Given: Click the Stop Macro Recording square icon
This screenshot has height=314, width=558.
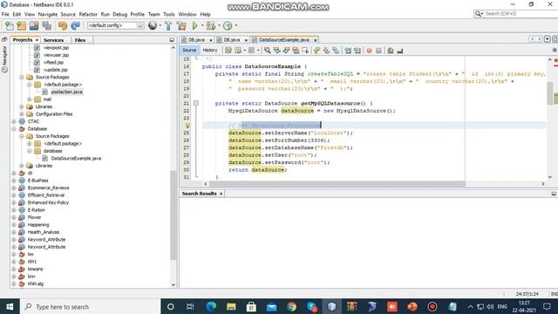Looking at the screenshot, I should tap(378, 51).
